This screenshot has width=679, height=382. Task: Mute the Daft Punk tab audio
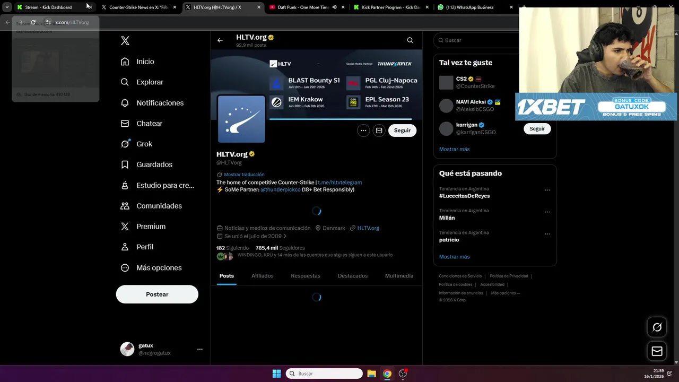[x=335, y=7]
